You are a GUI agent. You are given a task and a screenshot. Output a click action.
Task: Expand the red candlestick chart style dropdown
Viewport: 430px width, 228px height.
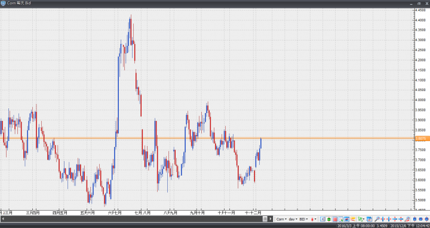[314, 219]
